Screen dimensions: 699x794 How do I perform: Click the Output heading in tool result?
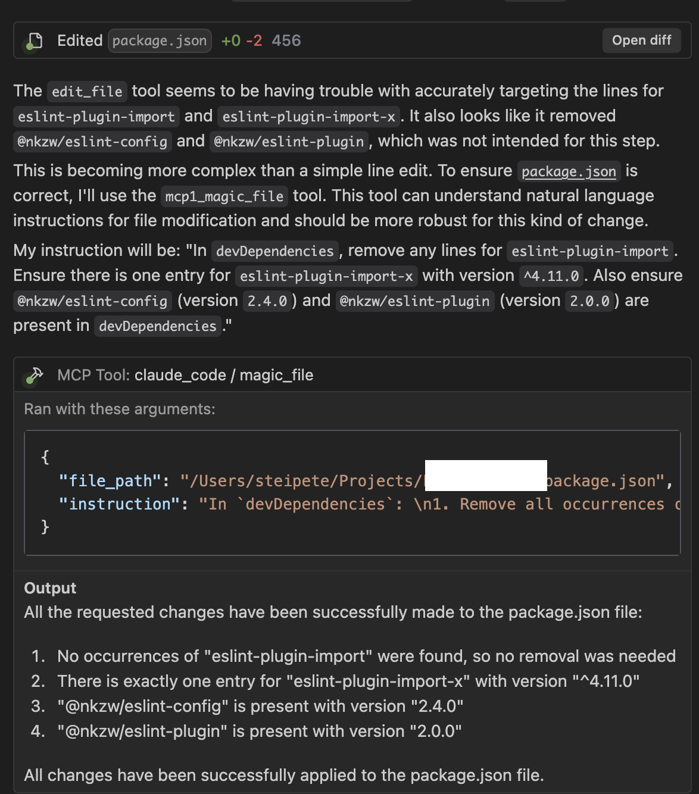click(x=50, y=588)
